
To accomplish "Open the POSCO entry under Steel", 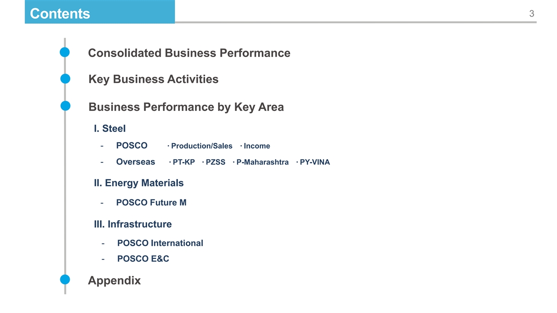I will click(x=132, y=146).
